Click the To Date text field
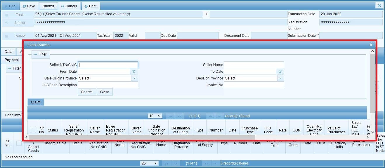Screen dimensions: 385x168 [250, 72]
